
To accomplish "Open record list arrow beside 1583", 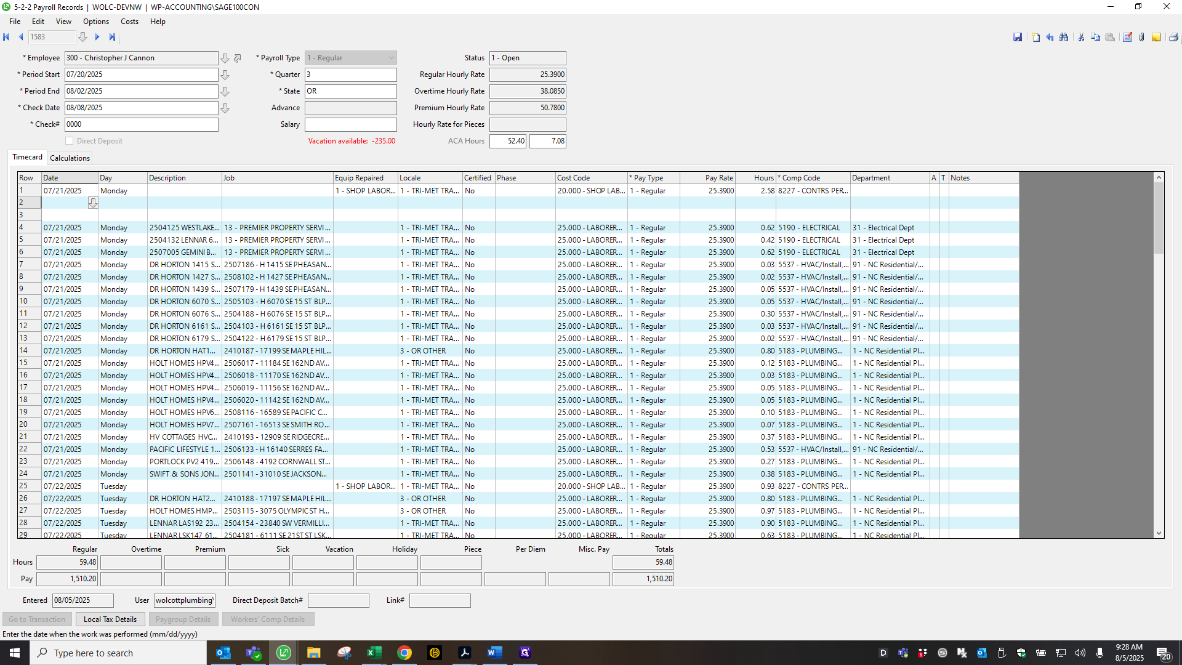I will tap(82, 37).
